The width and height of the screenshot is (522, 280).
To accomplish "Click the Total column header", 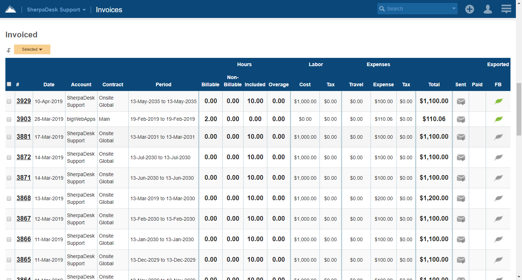I will pyautogui.click(x=434, y=84).
